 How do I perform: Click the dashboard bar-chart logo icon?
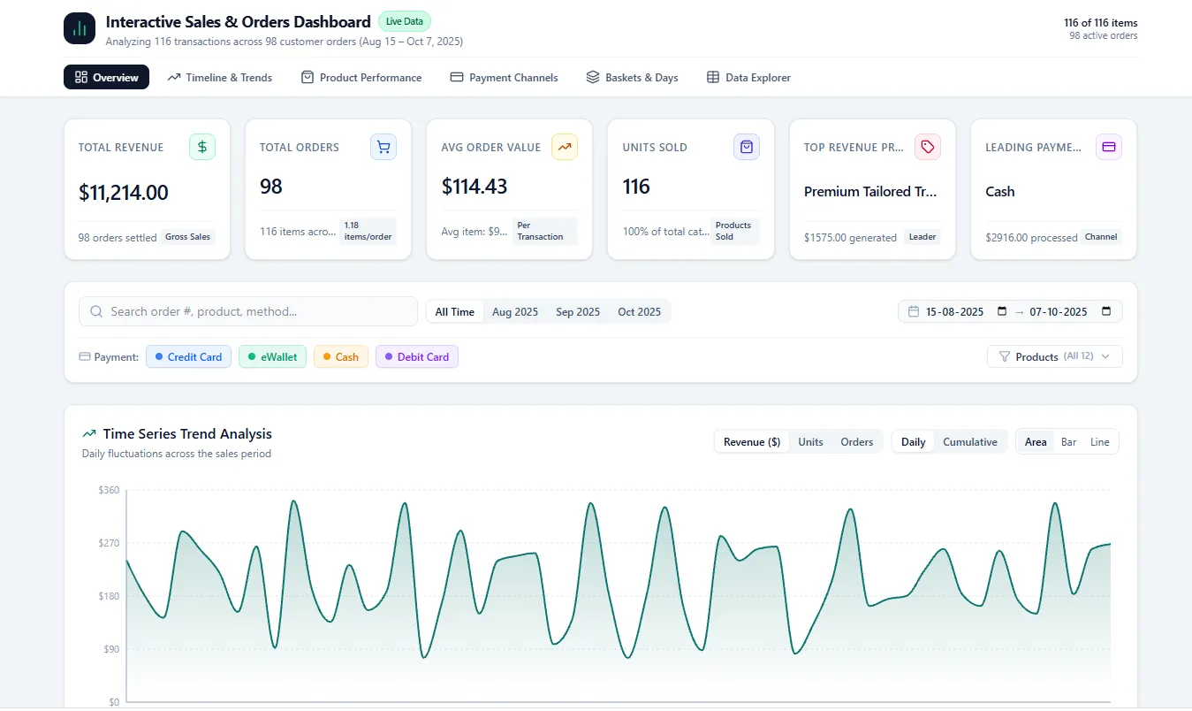click(x=80, y=28)
